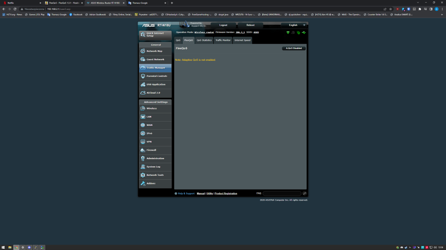Open WAN advanced settings

click(x=155, y=125)
